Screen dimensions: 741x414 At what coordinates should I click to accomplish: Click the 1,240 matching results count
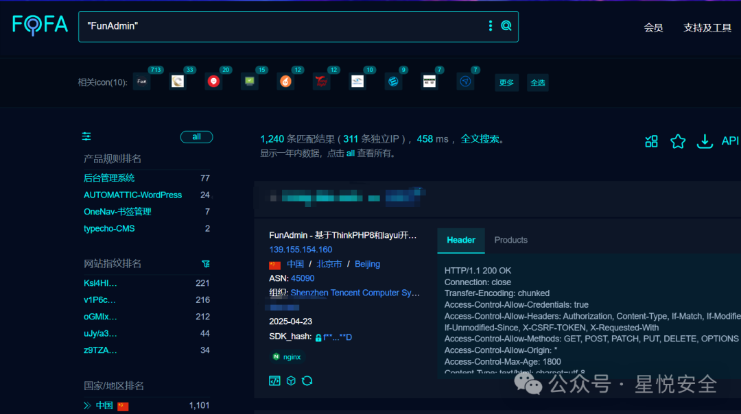272,138
